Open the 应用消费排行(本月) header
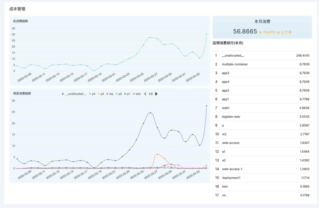Viewport: 319px width, 208px height. (227, 42)
